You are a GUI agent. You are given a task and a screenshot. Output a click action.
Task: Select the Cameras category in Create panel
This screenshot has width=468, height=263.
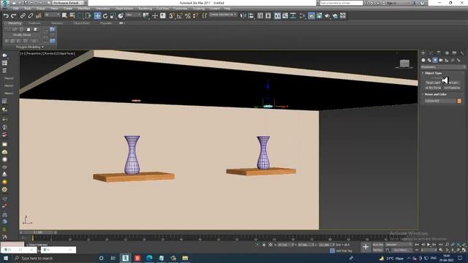pyautogui.click(x=441, y=60)
